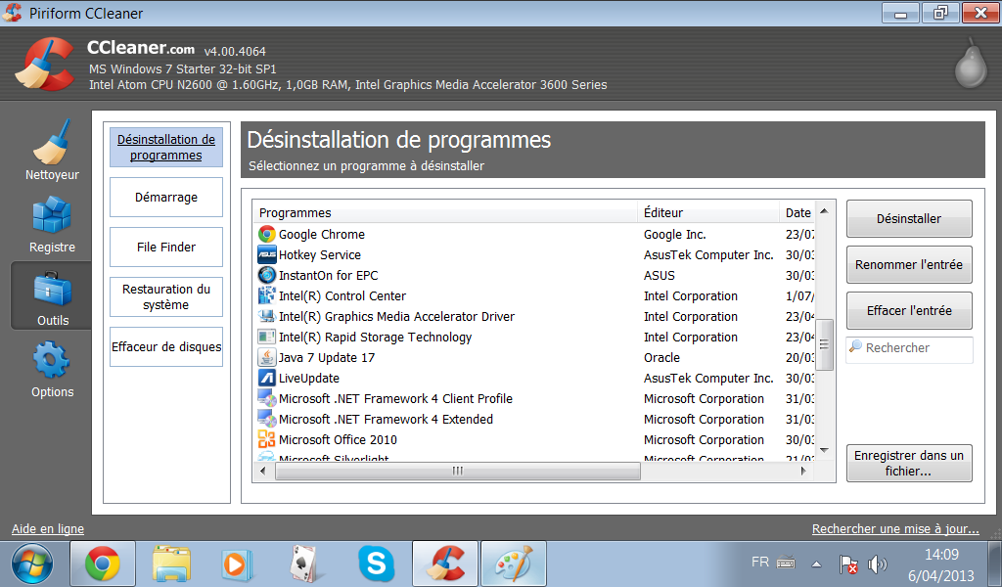Select the Java 7 Update 17 row text

pyautogui.click(x=327, y=358)
